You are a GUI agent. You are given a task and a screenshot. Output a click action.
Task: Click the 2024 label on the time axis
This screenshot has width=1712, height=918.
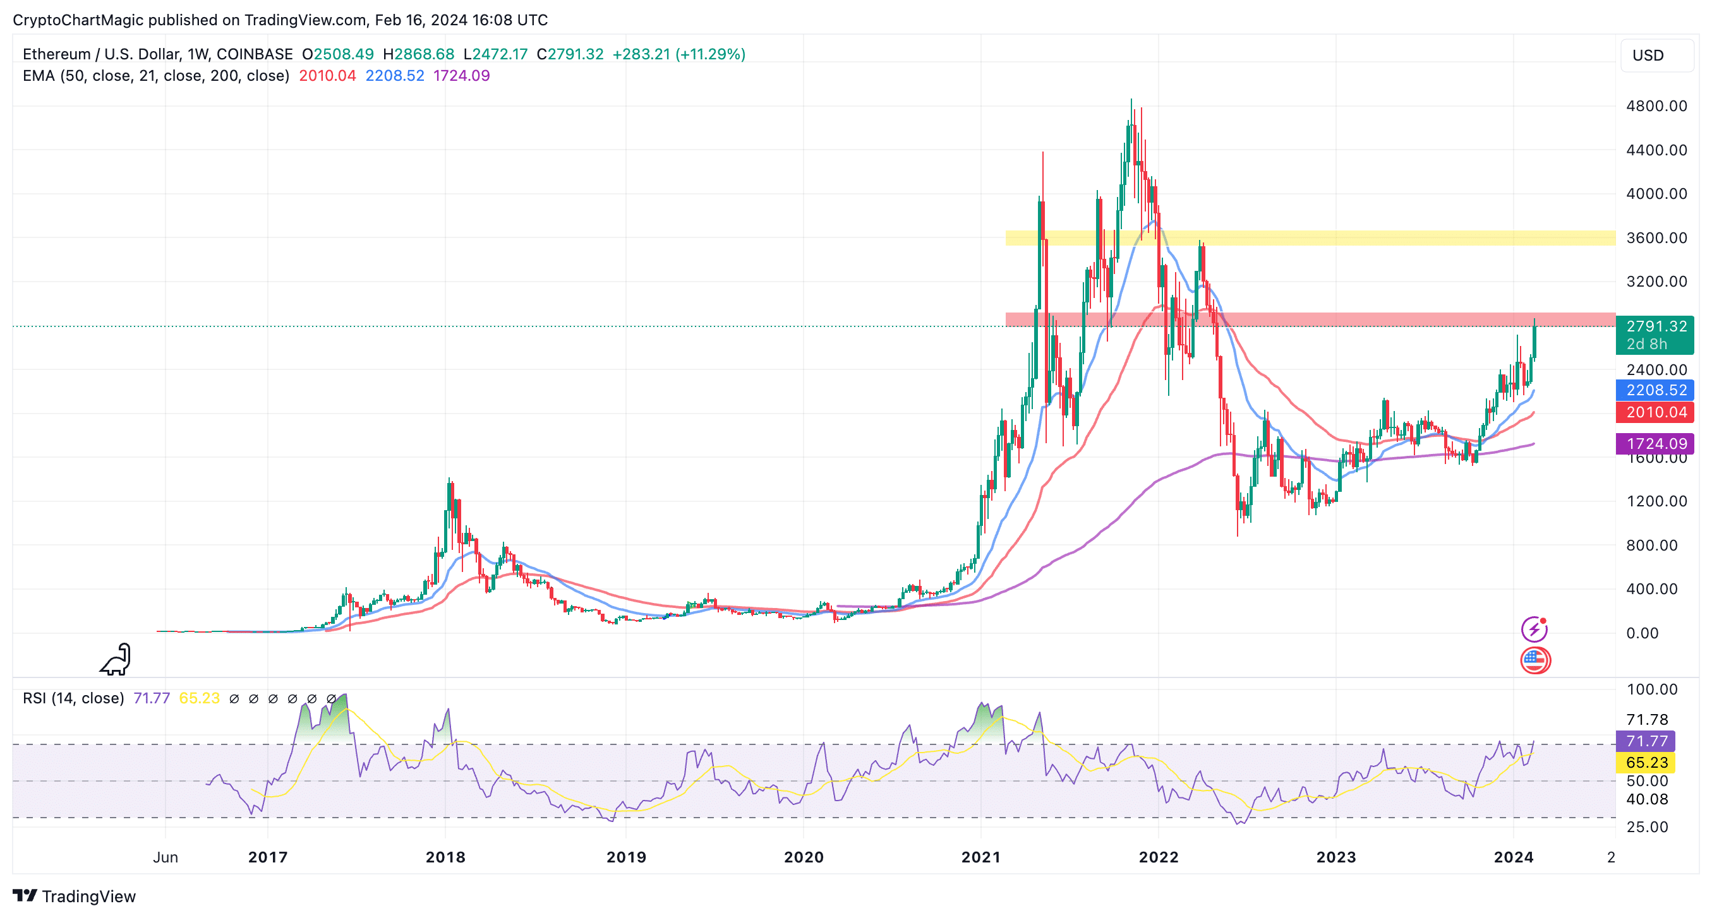point(1514,857)
